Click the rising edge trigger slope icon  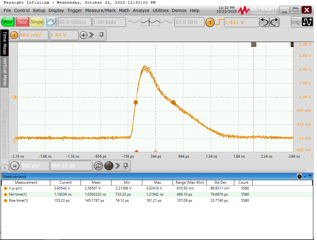coord(219,22)
